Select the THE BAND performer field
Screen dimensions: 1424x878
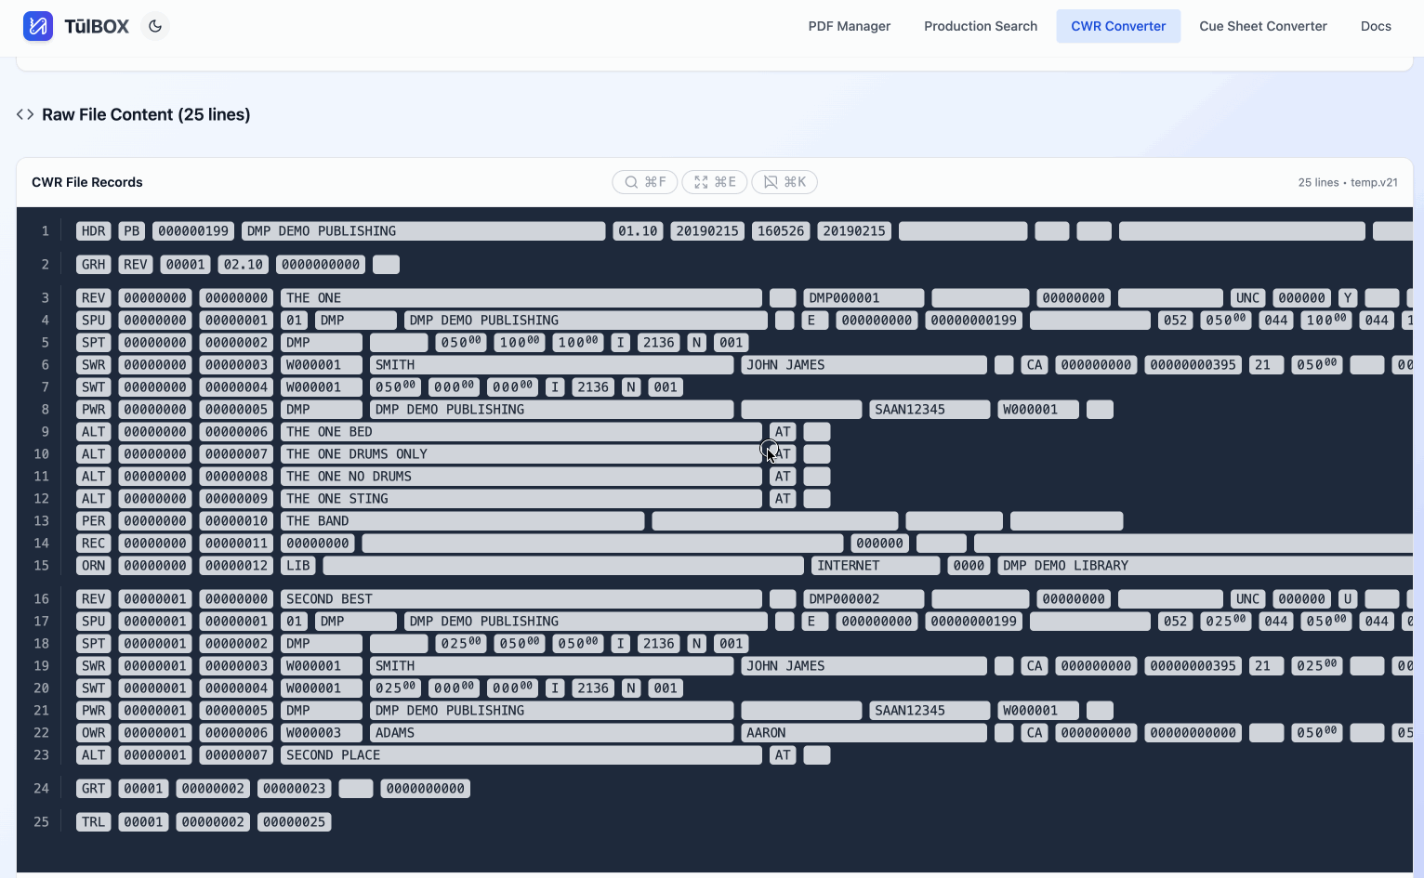[x=462, y=521]
